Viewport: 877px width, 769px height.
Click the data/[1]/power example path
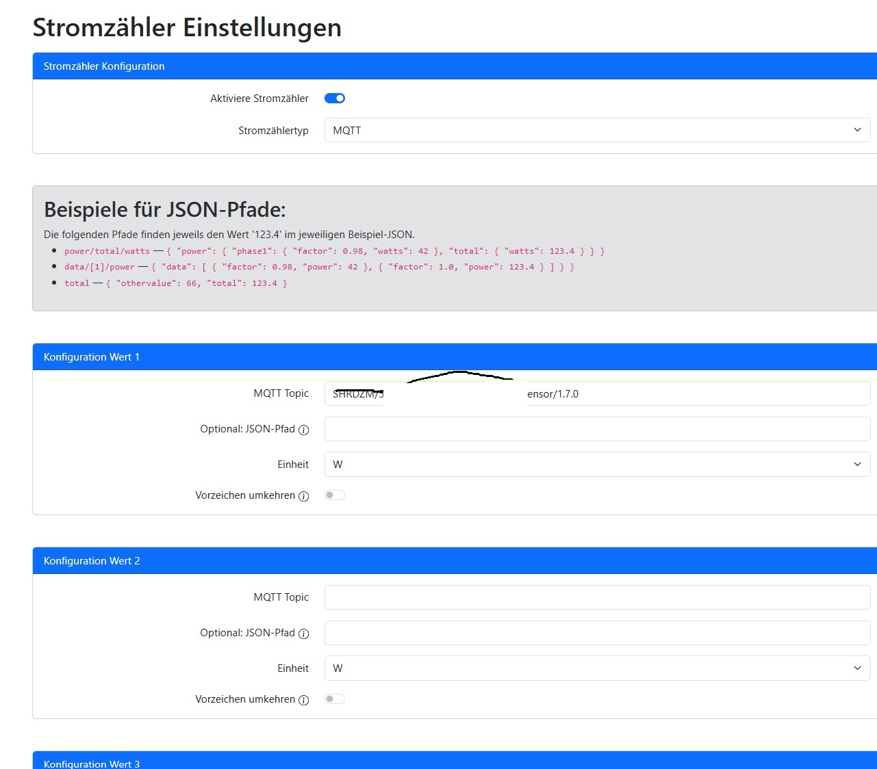pyautogui.click(x=99, y=267)
